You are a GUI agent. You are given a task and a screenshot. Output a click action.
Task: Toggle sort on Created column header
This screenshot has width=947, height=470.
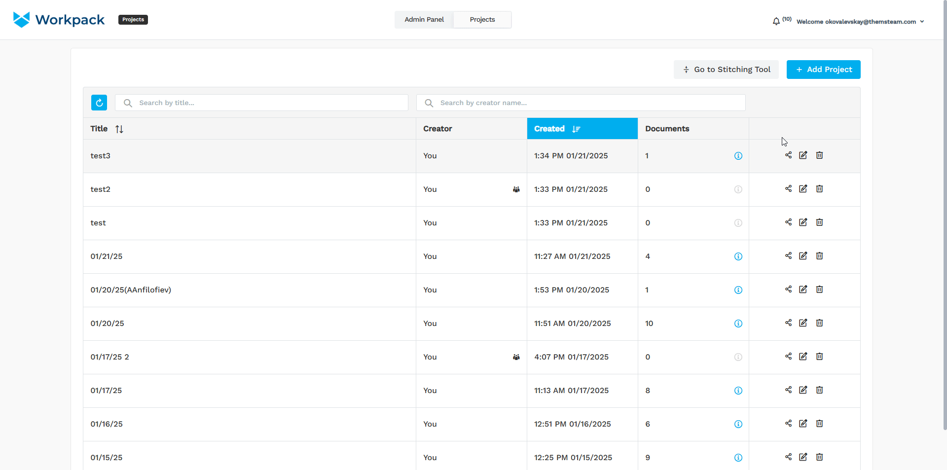coord(576,129)
